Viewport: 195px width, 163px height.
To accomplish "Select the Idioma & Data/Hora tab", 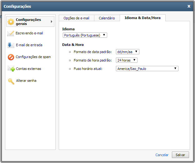I will (142, 18).
